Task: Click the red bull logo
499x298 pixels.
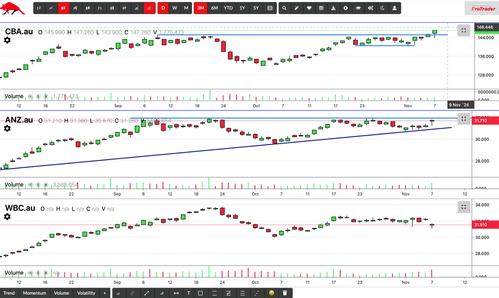Action: pyautogui.click(x=13, y=8)
